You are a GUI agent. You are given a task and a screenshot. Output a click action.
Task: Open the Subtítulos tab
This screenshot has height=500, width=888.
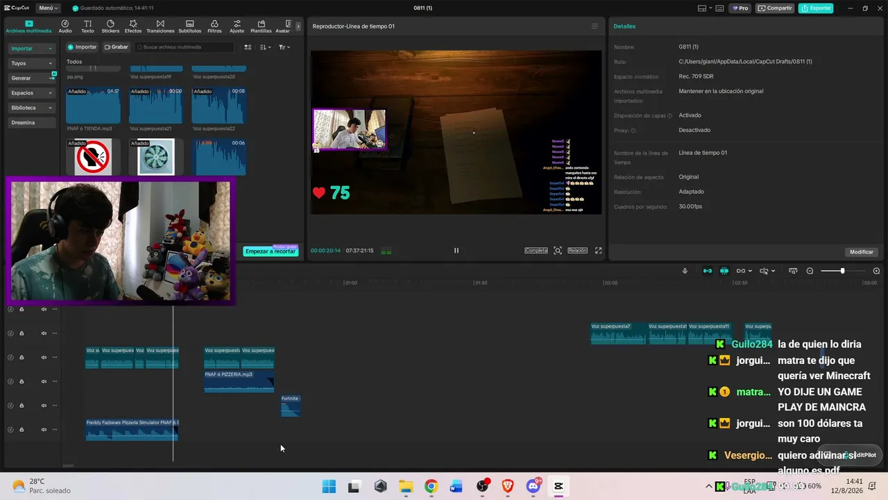coord(189,26)
